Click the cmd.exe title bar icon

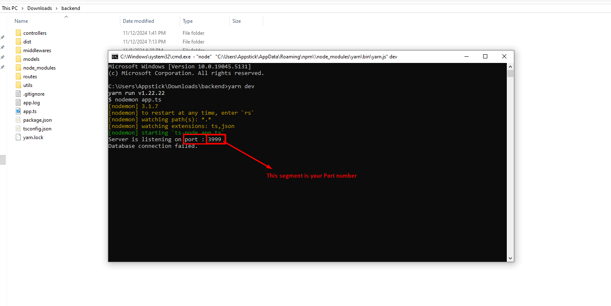pos(115,57)
